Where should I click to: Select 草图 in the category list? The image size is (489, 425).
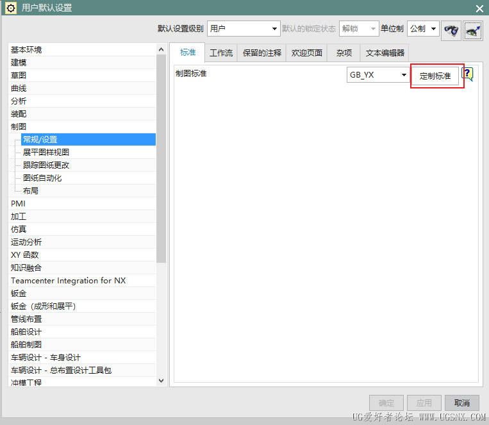tap(82, 75)
